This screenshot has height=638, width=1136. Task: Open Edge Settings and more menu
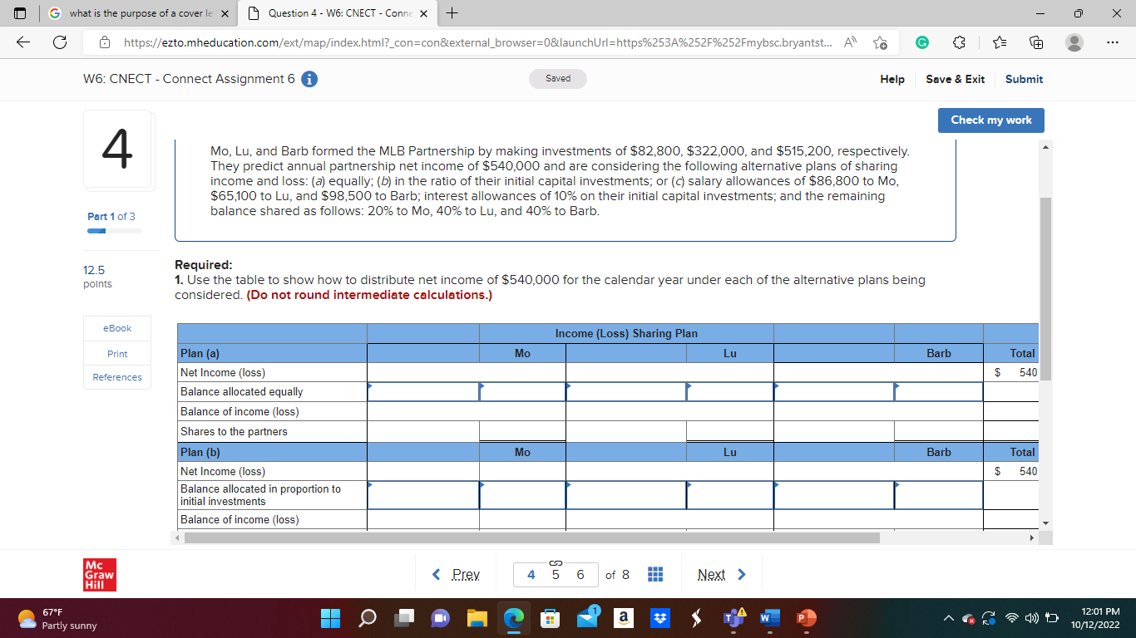1112,42
